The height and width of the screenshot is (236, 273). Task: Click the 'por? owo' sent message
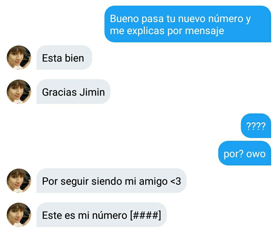245,153
